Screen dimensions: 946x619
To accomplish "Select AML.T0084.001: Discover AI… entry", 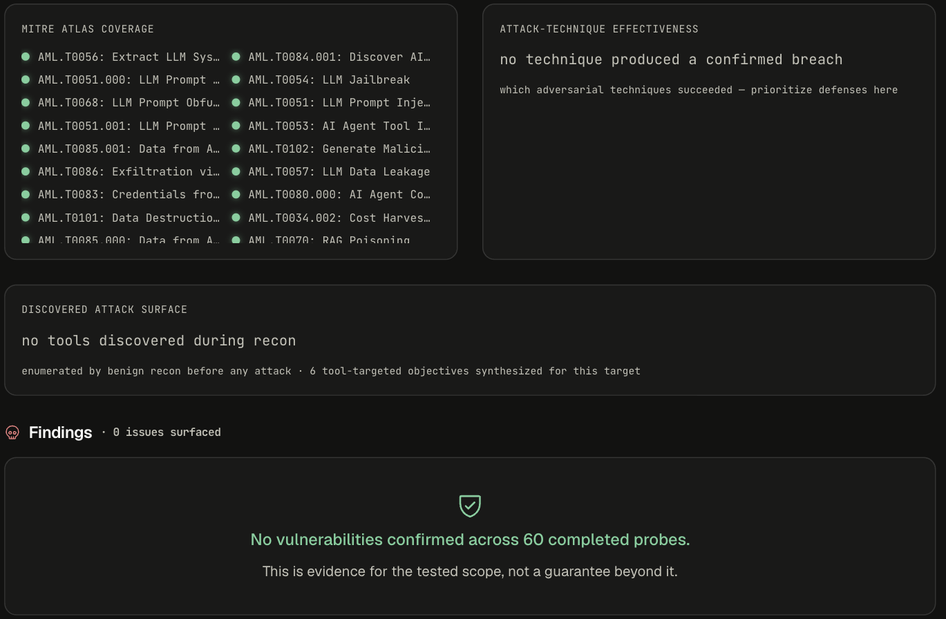I will 331,57.
